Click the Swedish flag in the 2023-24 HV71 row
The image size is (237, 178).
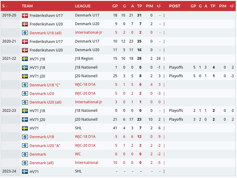click(25, 172)
